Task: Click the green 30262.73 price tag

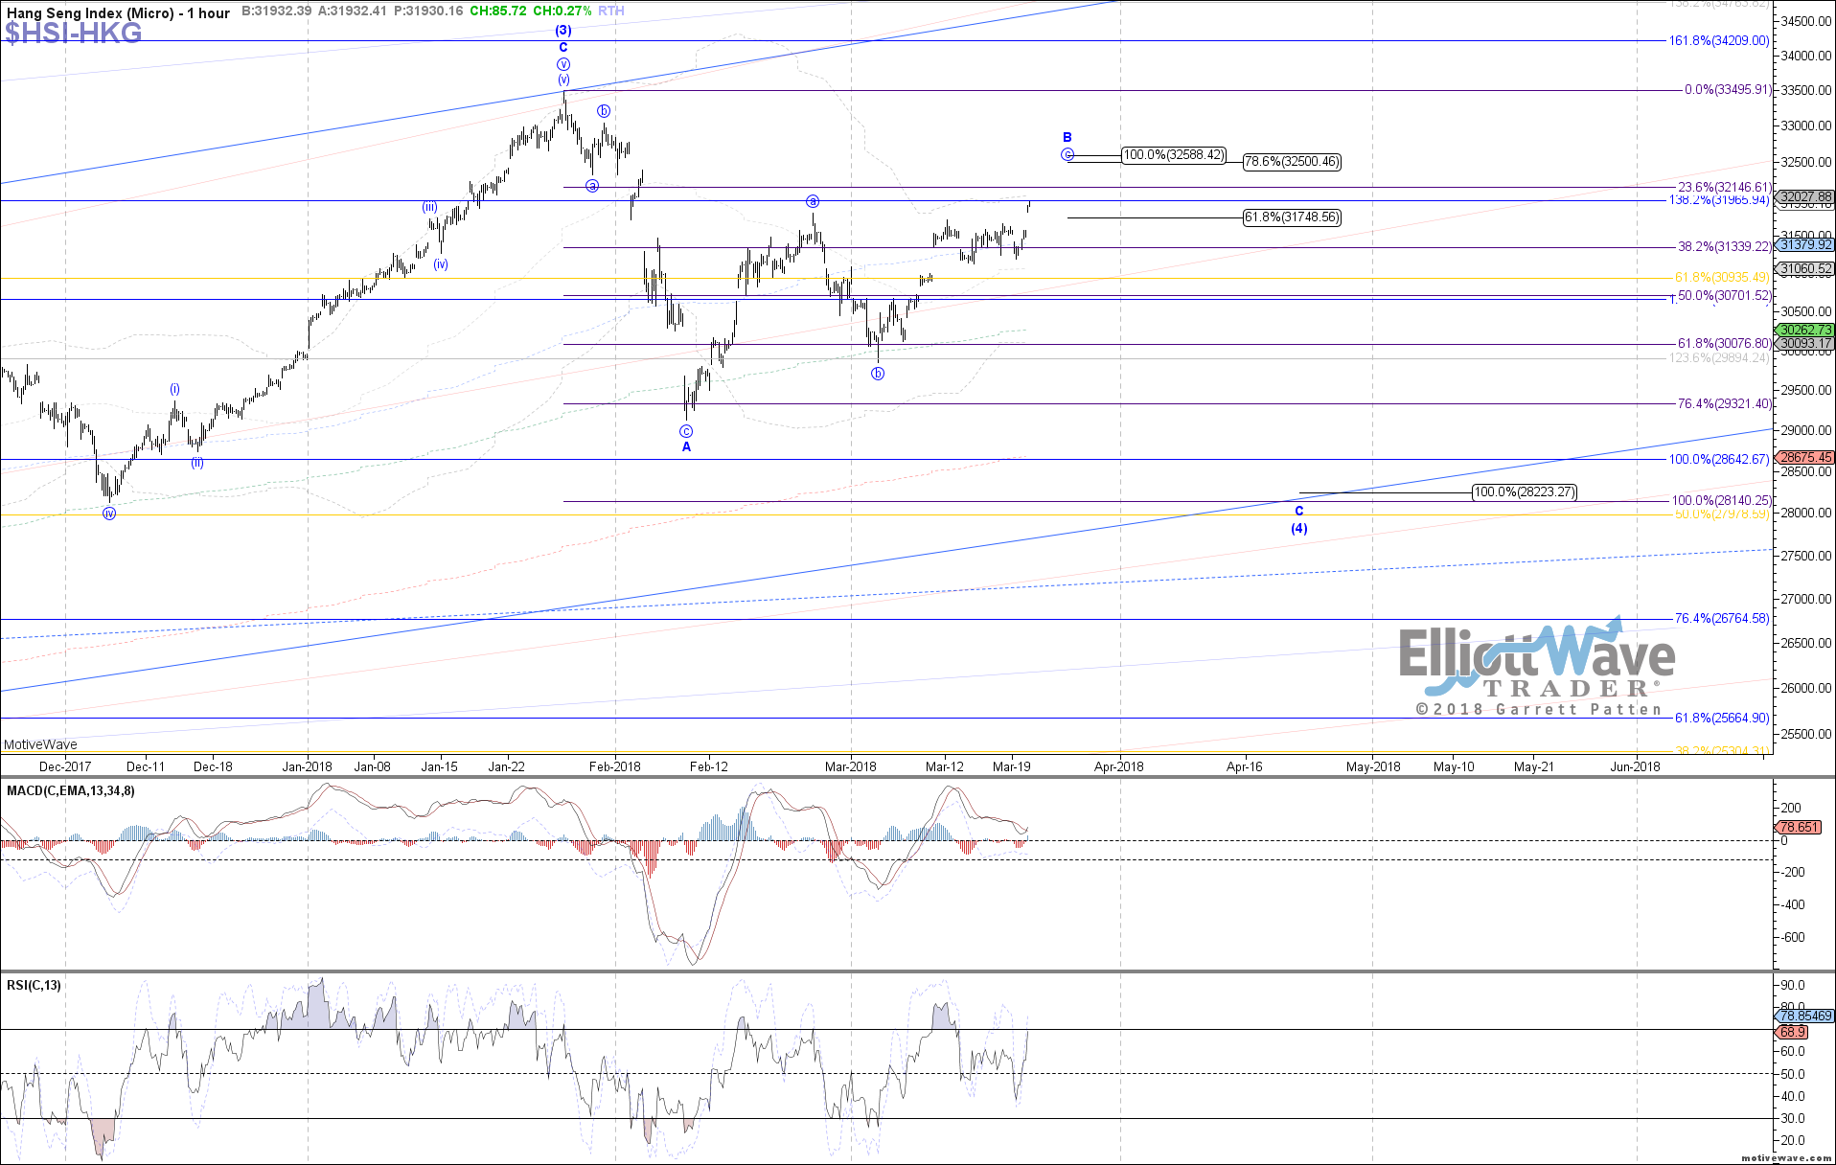Action: pyautogui.click(x=1805, y=330)
